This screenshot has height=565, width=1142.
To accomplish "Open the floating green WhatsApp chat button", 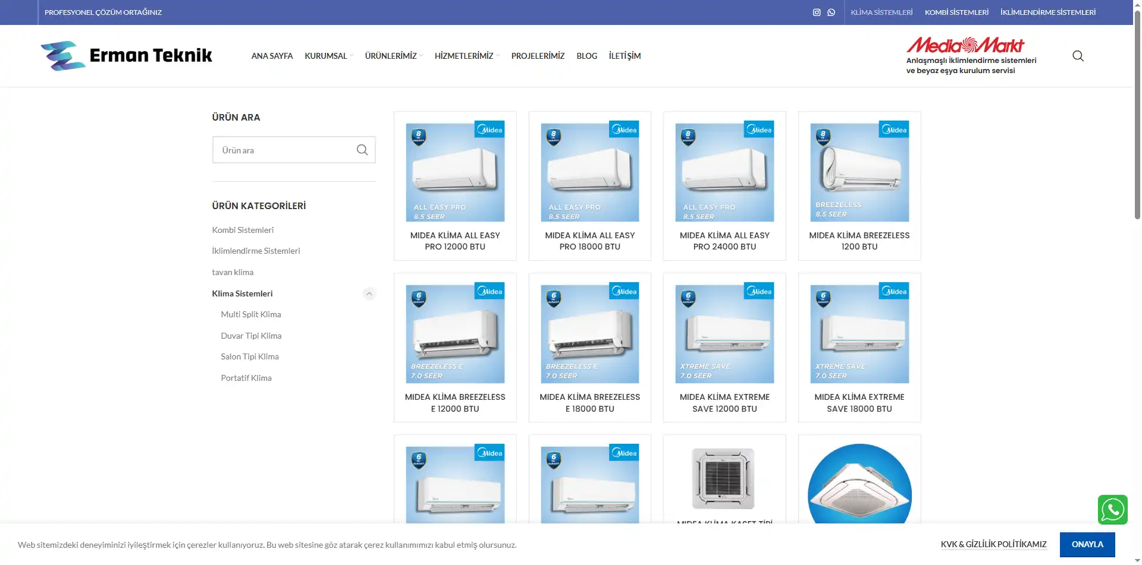I will 1113,510.
